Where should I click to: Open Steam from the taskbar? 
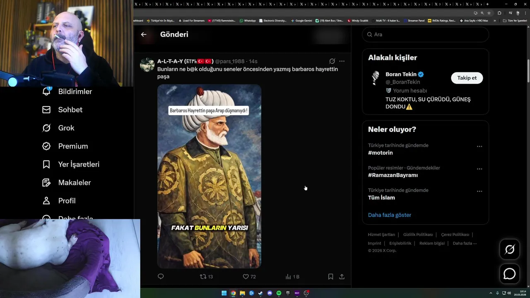point(260,293)
